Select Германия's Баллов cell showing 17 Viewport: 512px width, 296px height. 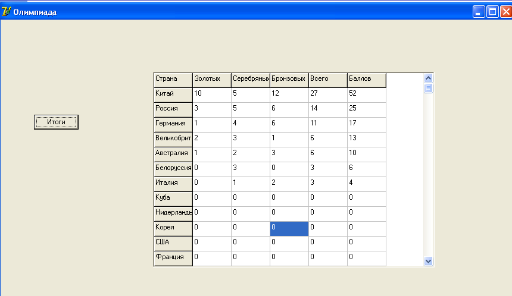pos(367,125)
